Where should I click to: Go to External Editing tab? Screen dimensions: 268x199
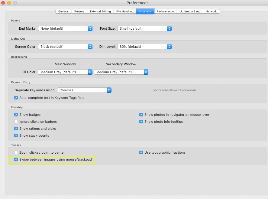pos(100,11)
